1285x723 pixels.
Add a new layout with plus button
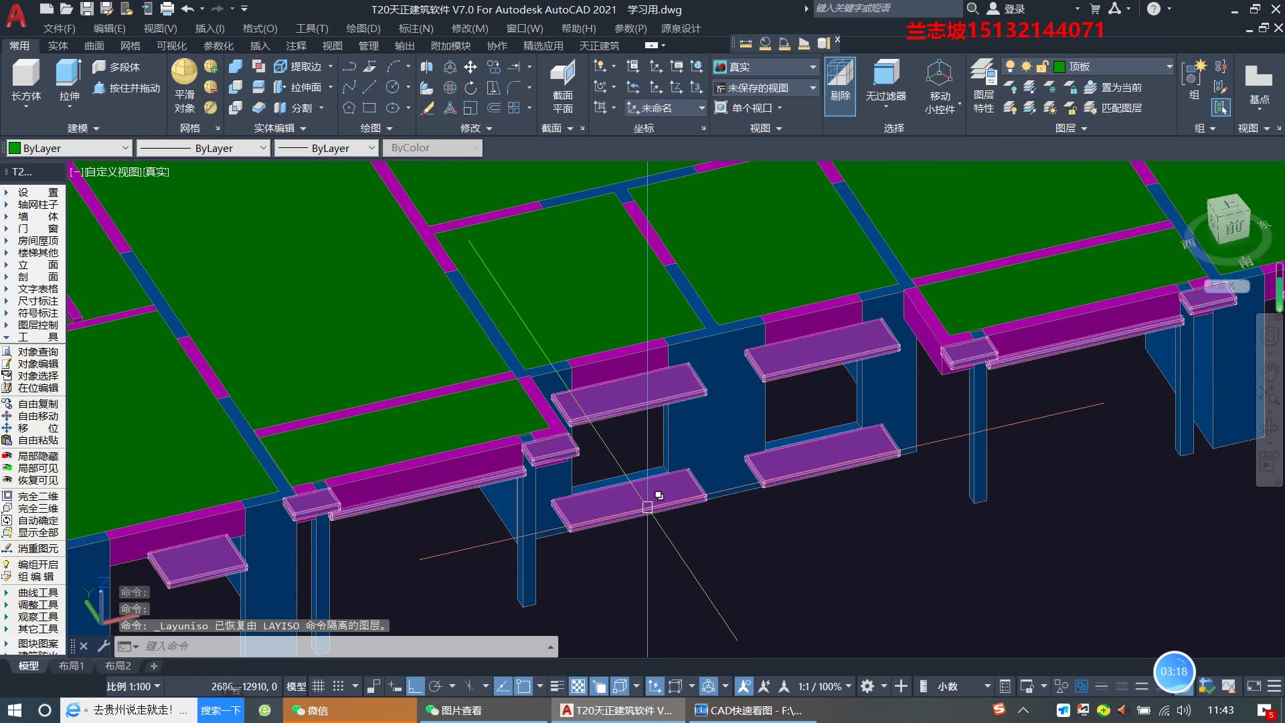154,665
